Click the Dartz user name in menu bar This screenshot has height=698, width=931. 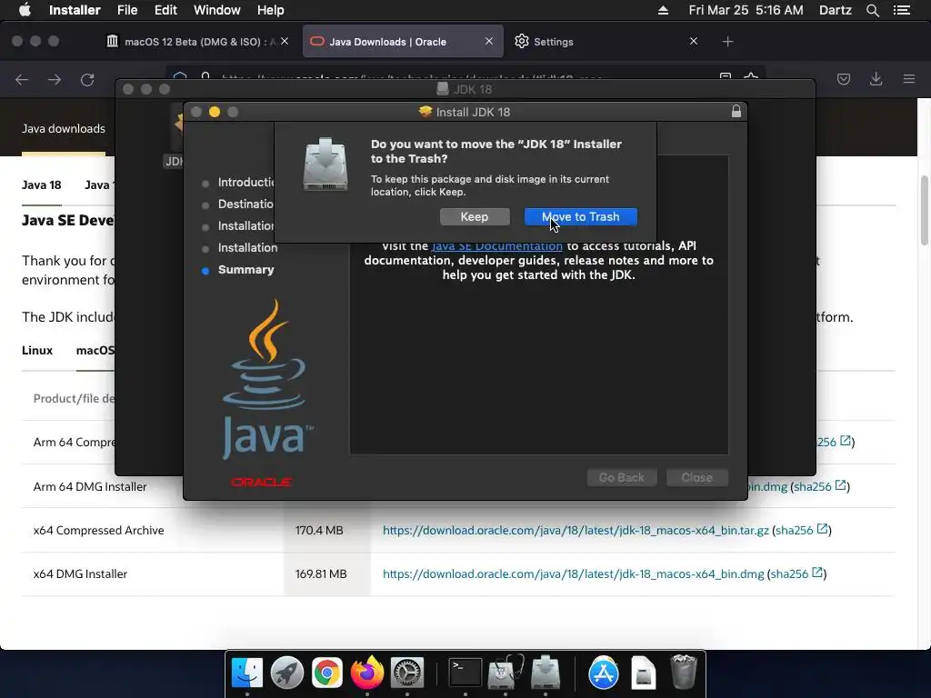(835, 10)
